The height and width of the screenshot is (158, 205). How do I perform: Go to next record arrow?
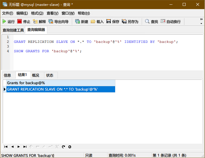[x=19, y=147]
